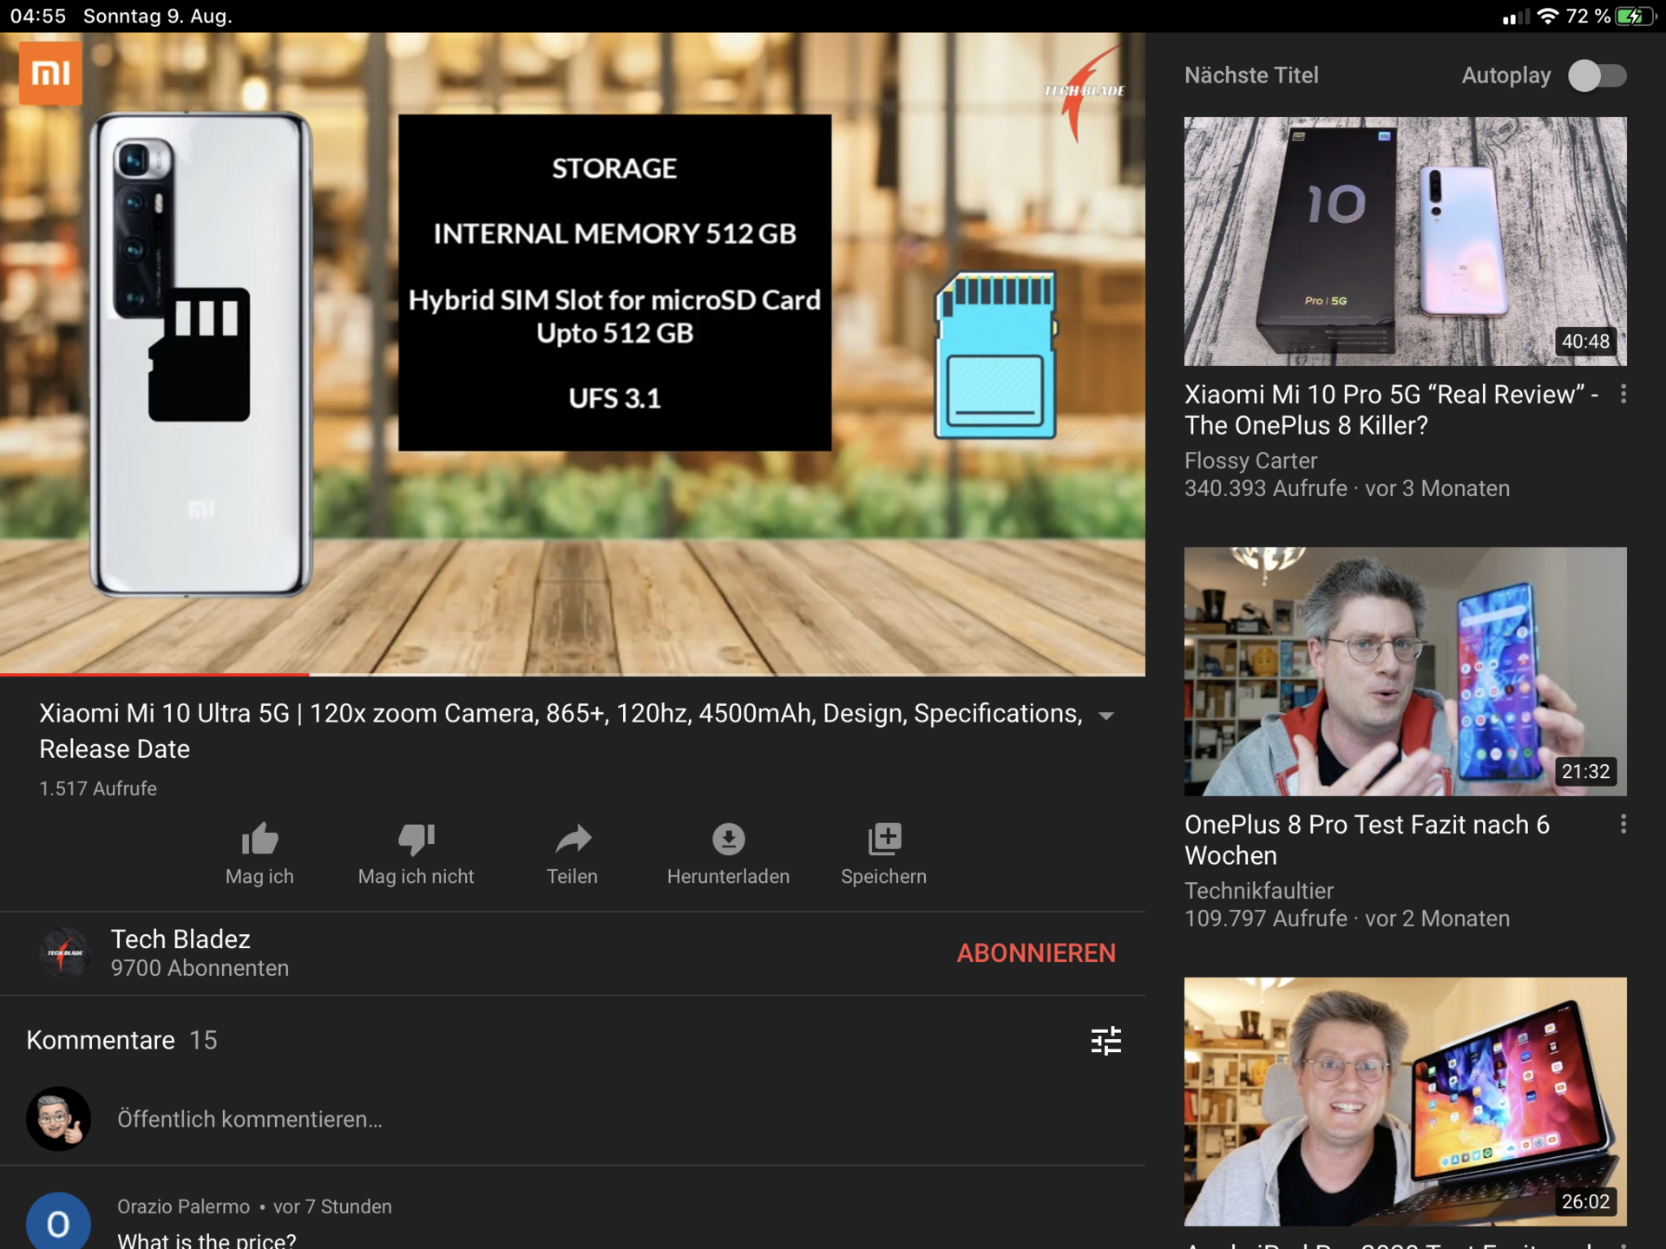The image size is (1666, 1249).
Task: Tap the Öffentlich kommentieren input field
Action: tap(250, 1119)
